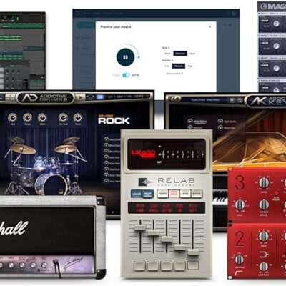Click the shelf filter symbol on red module 2
Screen dimensions: 286x286
(264, 255)
